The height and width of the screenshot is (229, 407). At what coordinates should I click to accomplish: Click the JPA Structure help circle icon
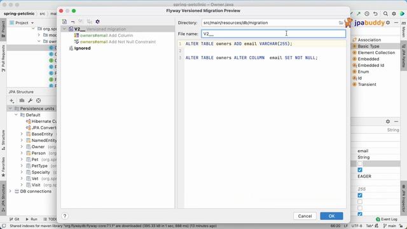38,101
